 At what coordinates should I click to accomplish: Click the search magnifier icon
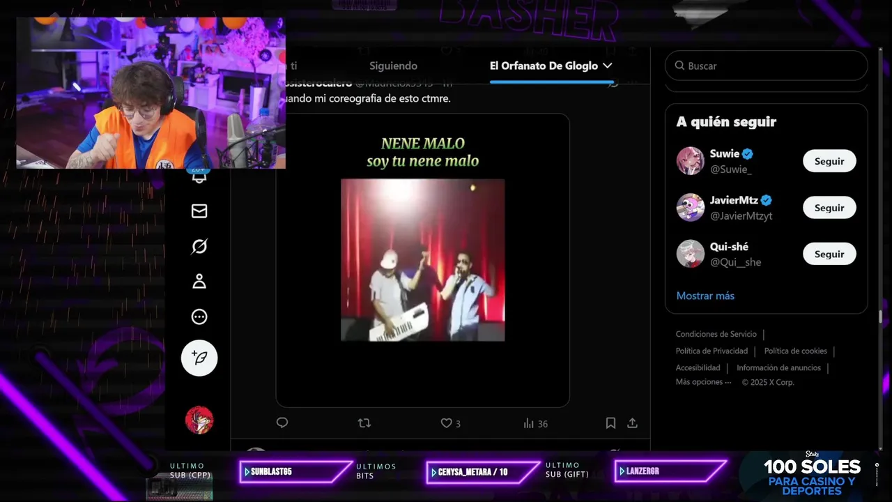(679, 66)
